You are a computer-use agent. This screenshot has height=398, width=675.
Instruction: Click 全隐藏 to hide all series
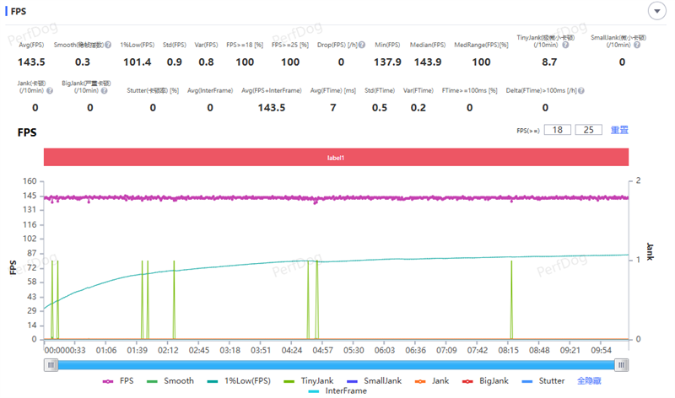click(590, 381)
